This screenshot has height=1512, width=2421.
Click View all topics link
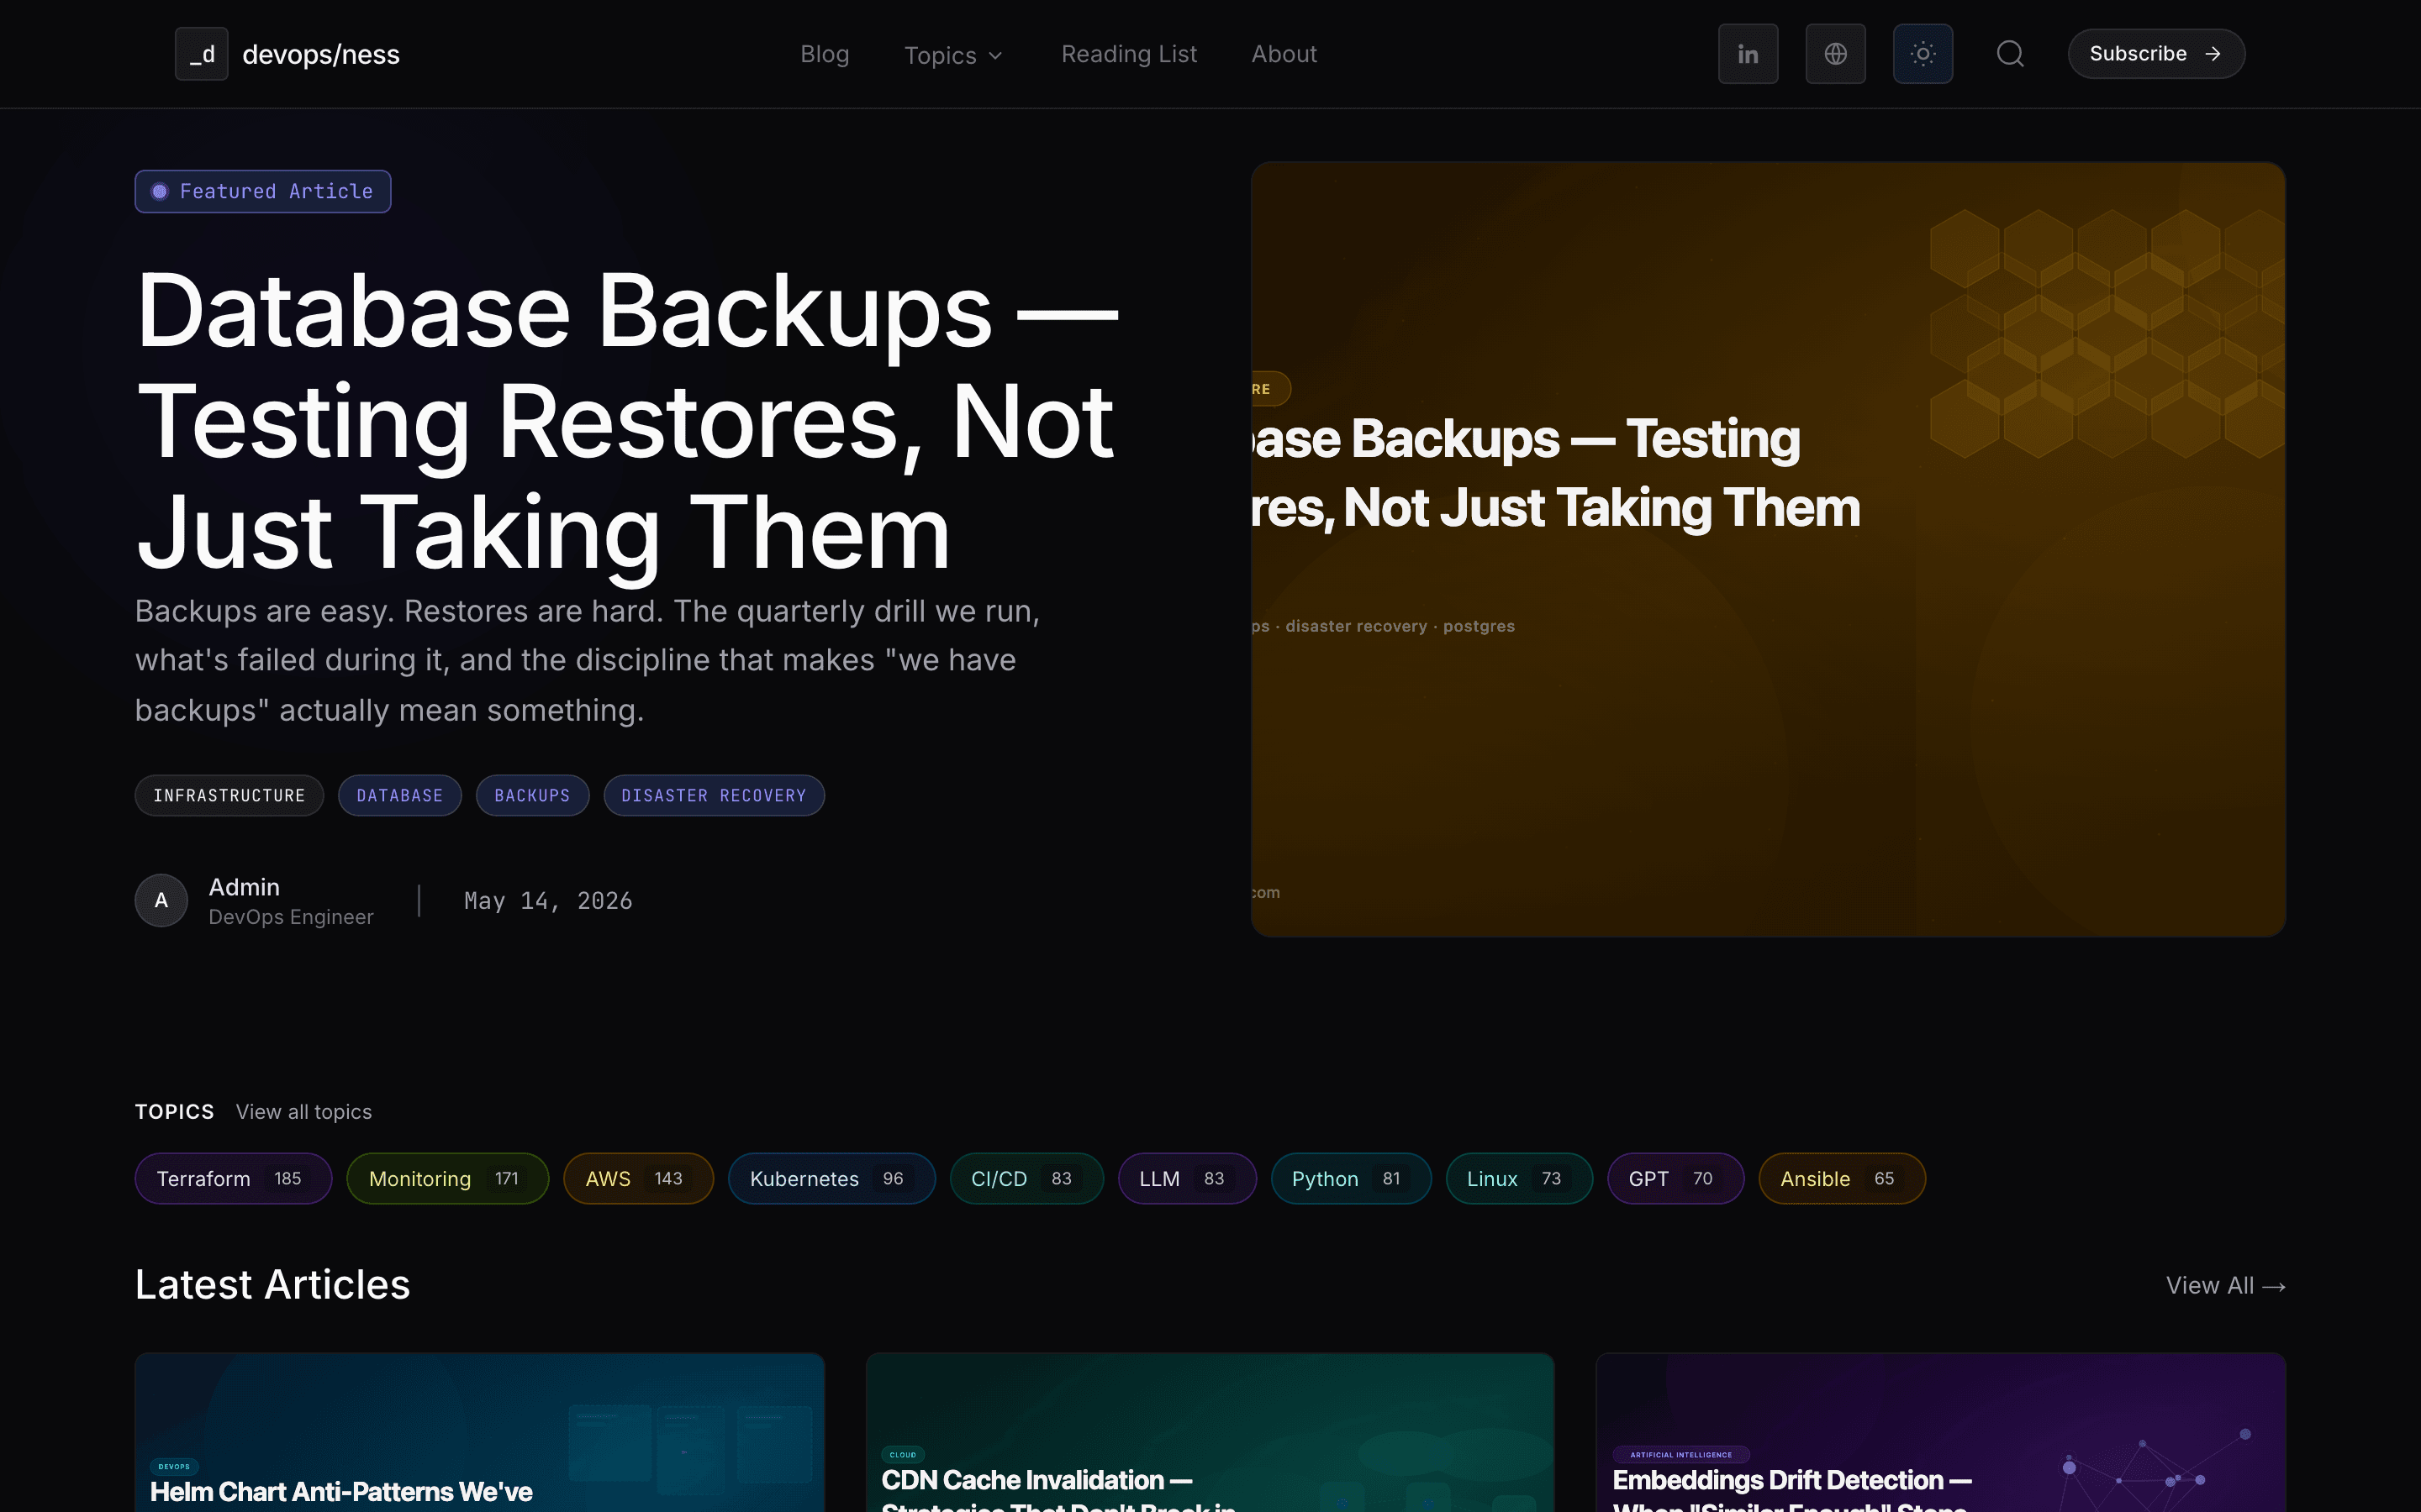click(303, 1112)
